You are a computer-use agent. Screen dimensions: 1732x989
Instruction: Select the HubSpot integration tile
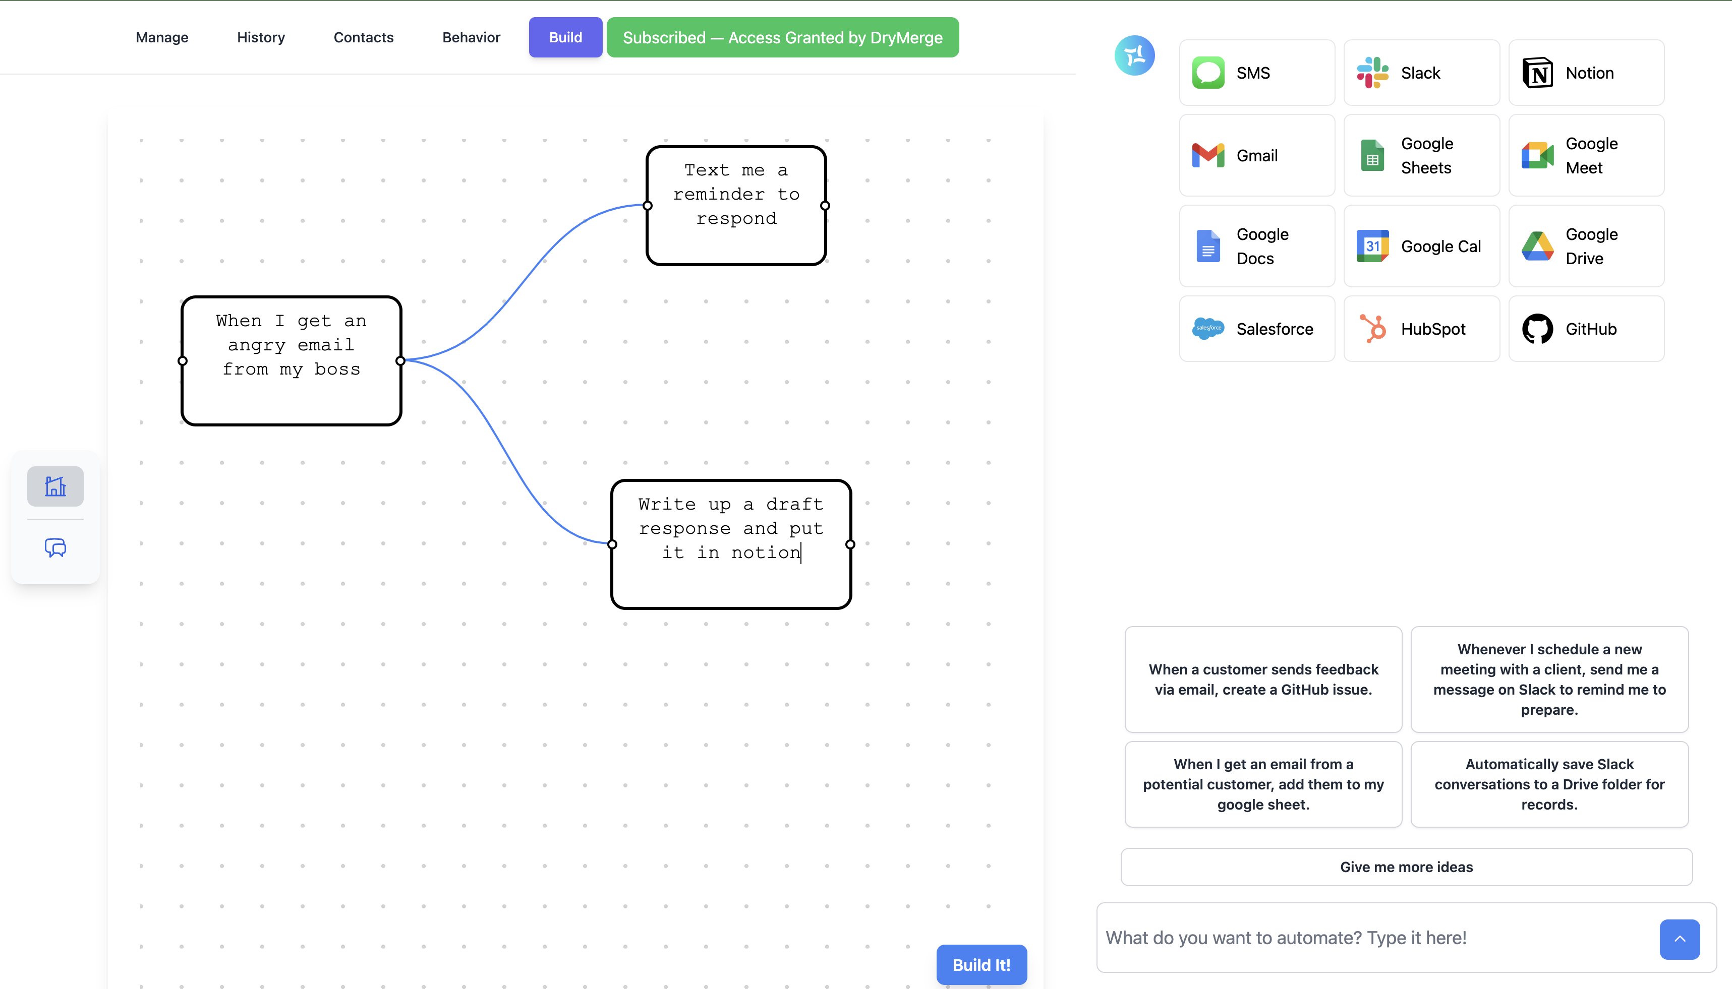1421,329
